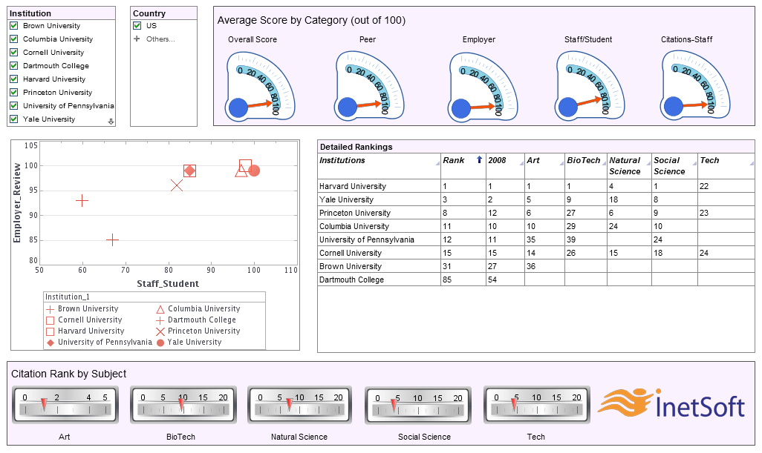Uncheck Harvard University in Institution filter

coord(14,79)
